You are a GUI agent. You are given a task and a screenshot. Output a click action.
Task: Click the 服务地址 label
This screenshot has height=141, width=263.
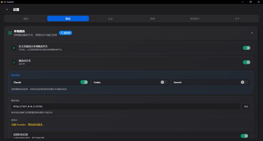tap(15, 101)
